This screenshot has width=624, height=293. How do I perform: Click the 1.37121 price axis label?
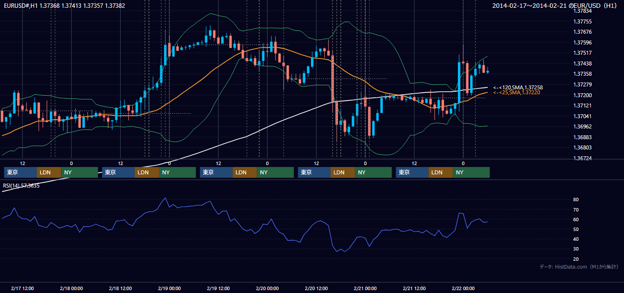coord(582,105)
